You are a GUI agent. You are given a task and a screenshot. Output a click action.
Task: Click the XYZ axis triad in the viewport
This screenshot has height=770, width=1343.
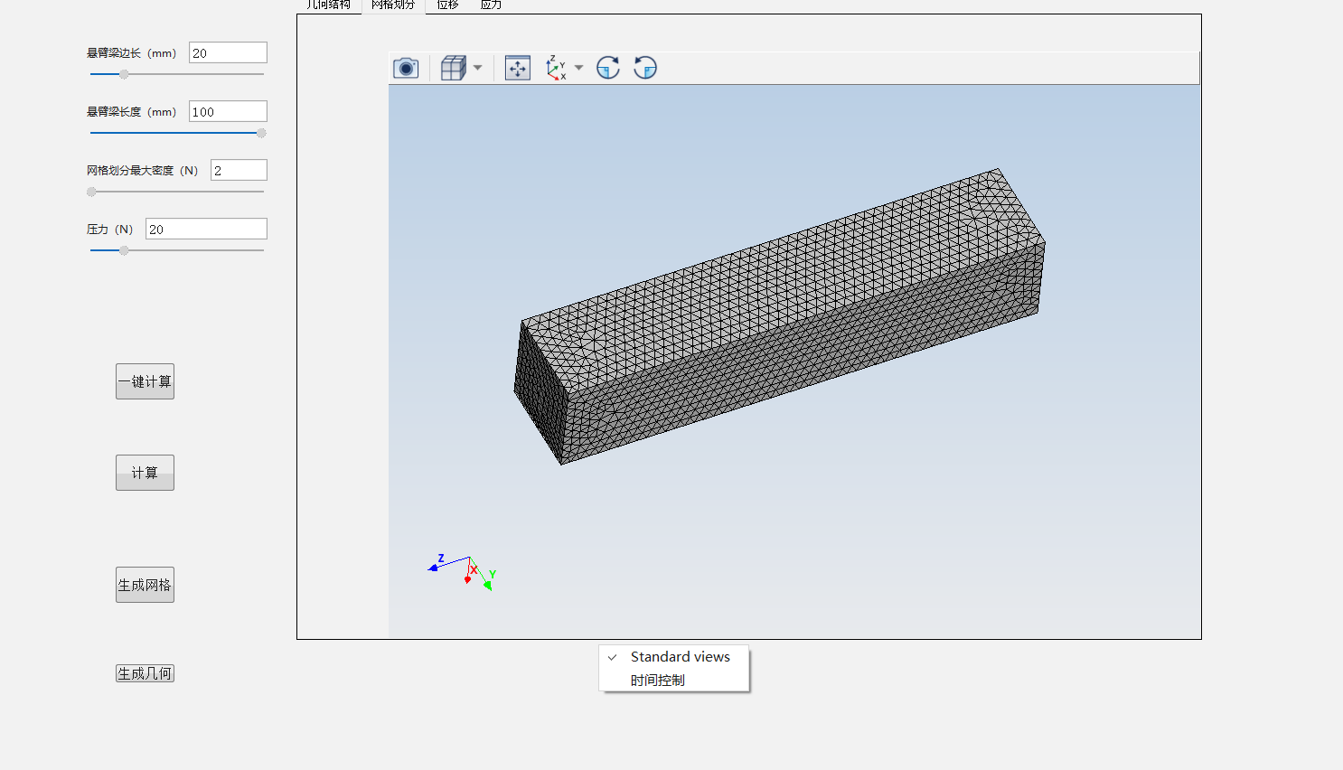(x=462, y=571)
